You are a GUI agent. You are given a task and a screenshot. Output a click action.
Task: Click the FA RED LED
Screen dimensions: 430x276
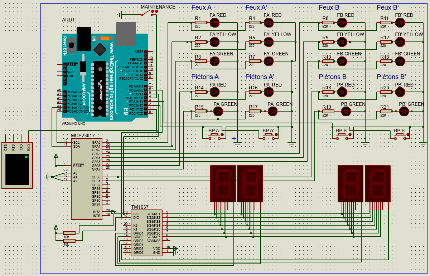(215, 23)
